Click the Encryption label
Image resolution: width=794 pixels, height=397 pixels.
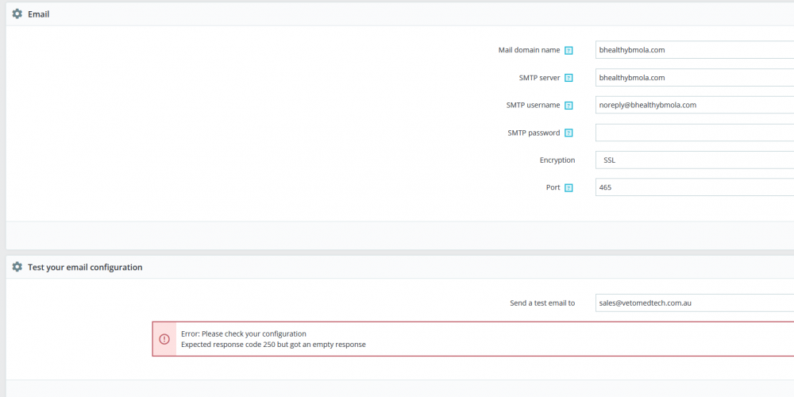pyautogui.click(x=557, y=160)
